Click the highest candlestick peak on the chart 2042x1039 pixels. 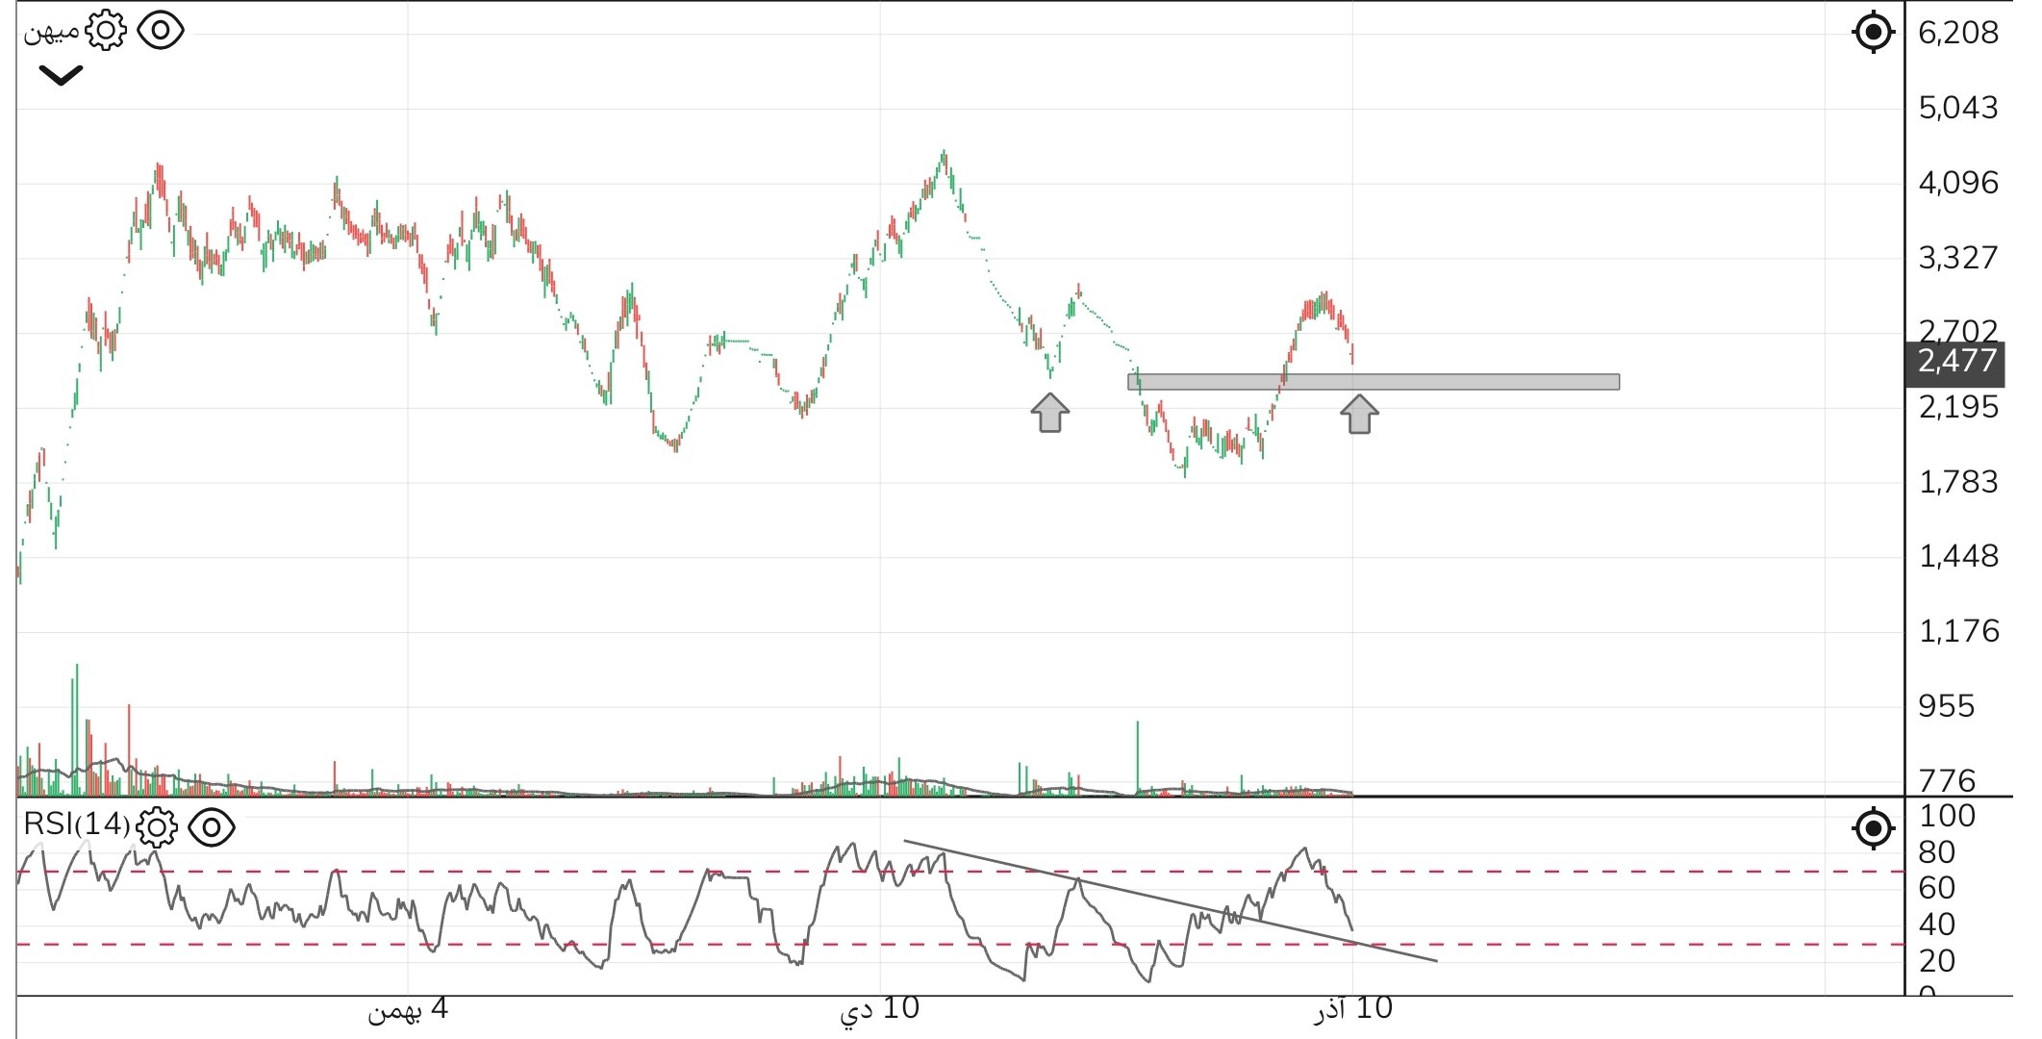click(945, 154)
